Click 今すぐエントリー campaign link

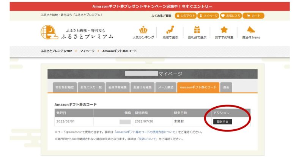pyautogui.click(x=197, y=6)
